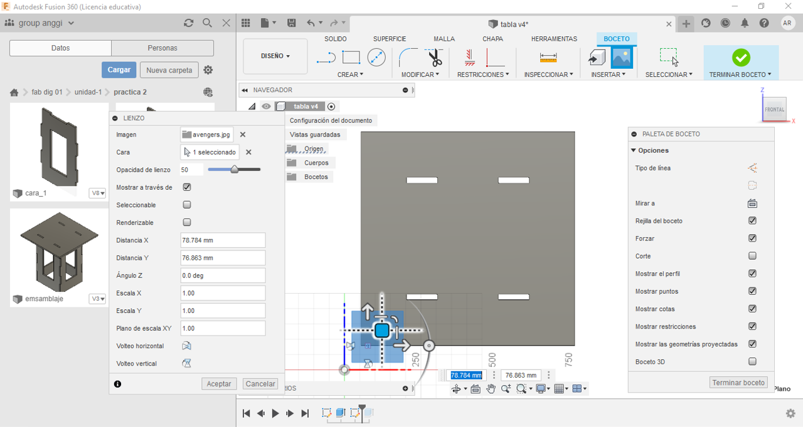
Task: Play the design timeline
Action: point(275,413)
